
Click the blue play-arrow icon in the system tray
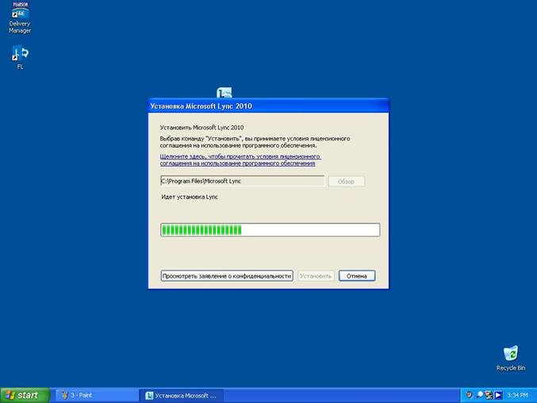pyautogui.click(x=498, y=395)
